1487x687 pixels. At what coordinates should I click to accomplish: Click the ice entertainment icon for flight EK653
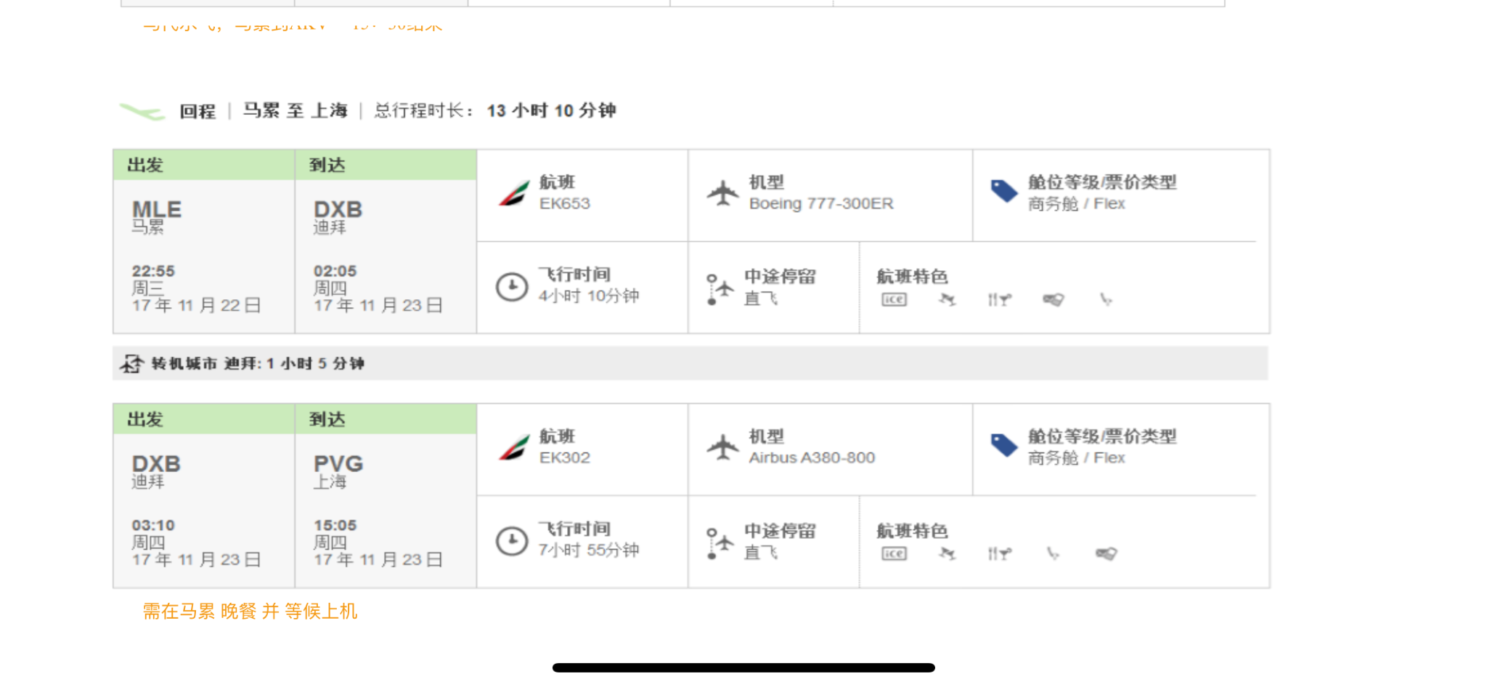point(894,299)
